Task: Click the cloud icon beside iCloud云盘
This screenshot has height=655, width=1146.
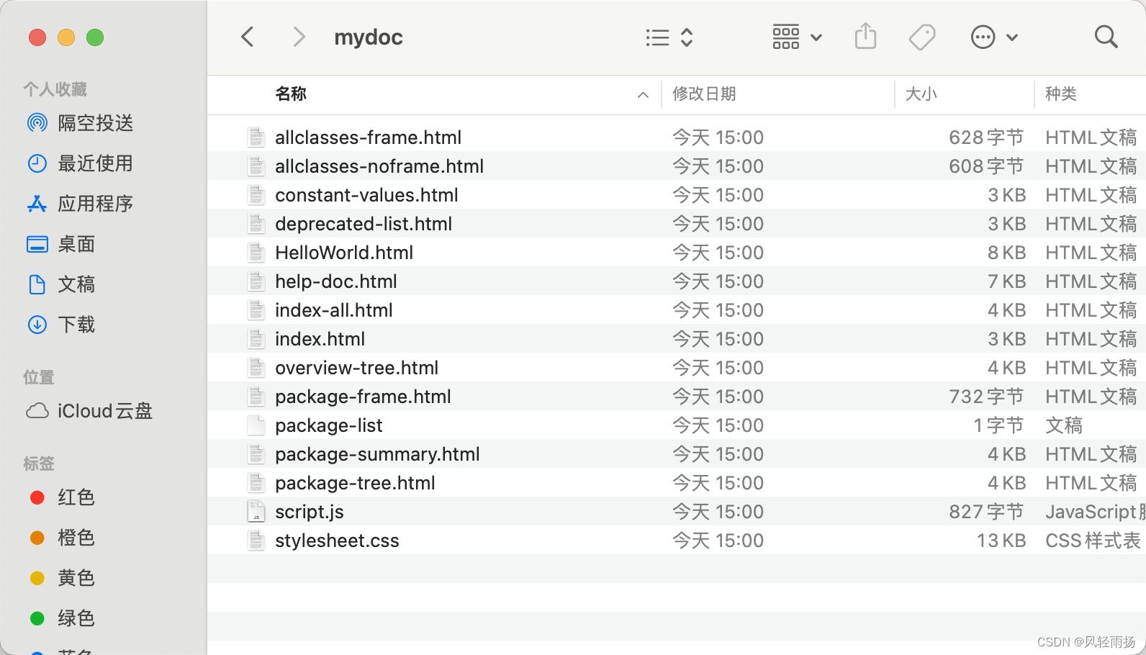Action: 37,411
